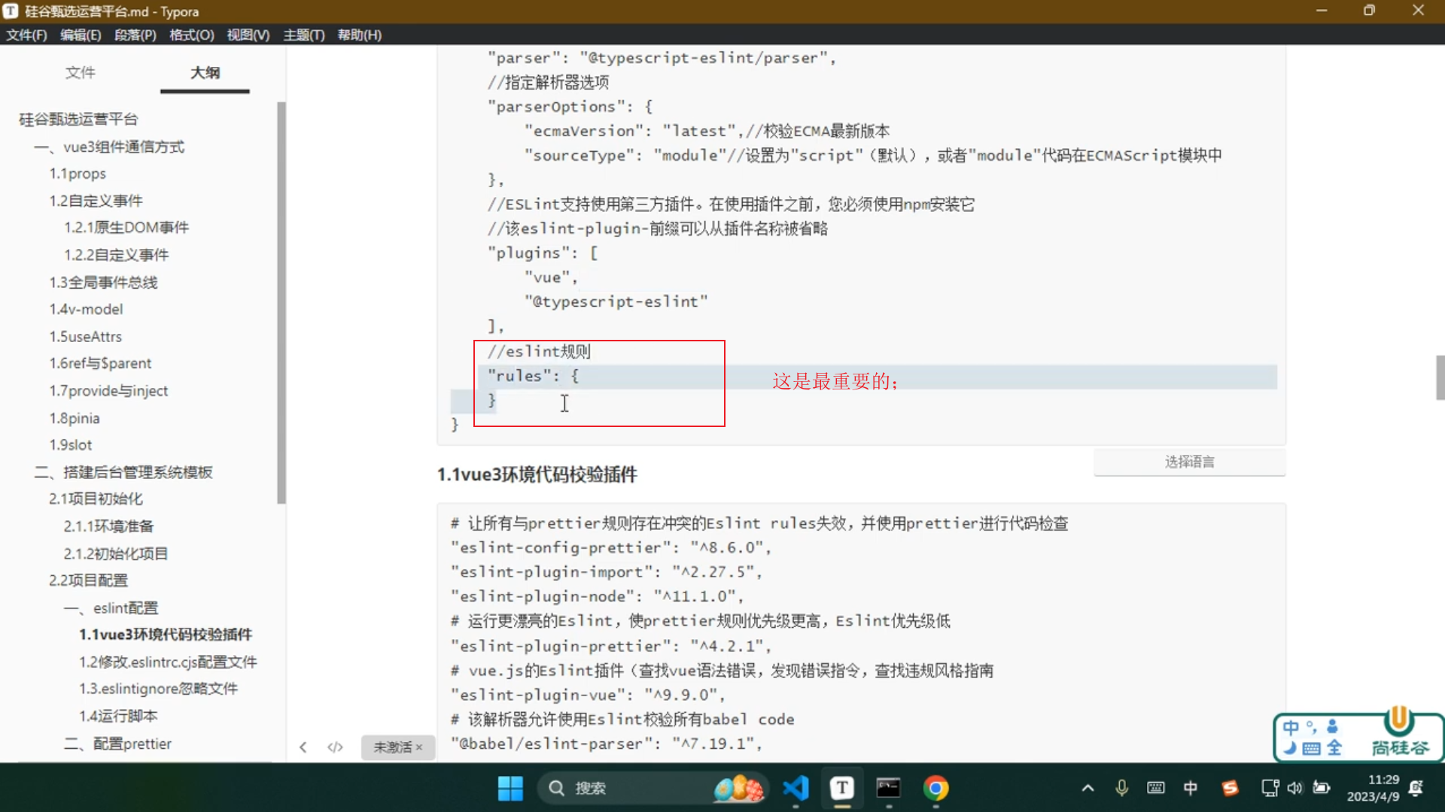Go to 一、vue3组件通信方式 in outline

109,147
